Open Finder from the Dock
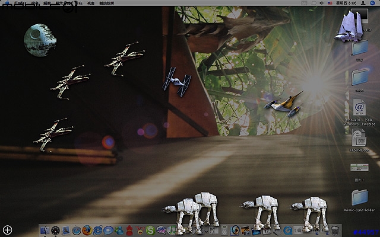This screenshot has width=380, height=237. pyautogui.click(x=45, y=230)
